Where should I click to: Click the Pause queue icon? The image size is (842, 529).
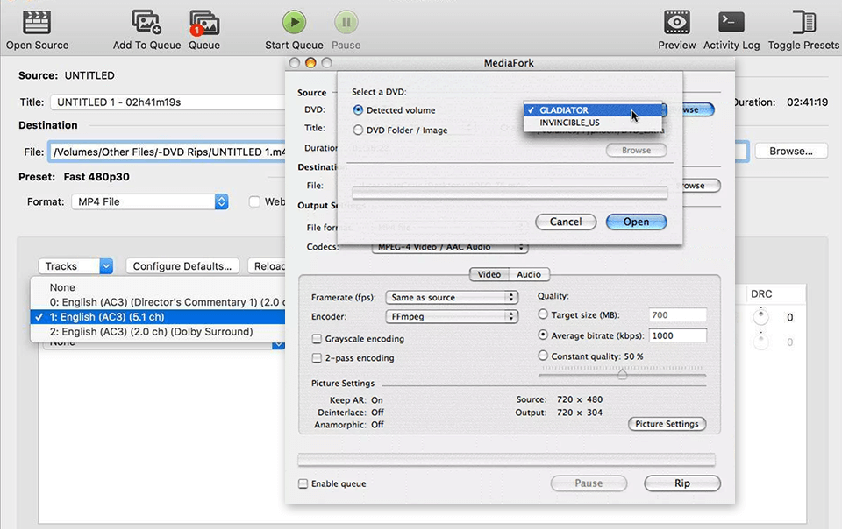346,23
